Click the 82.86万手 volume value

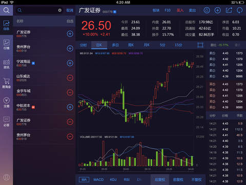(x=206, y=34)
